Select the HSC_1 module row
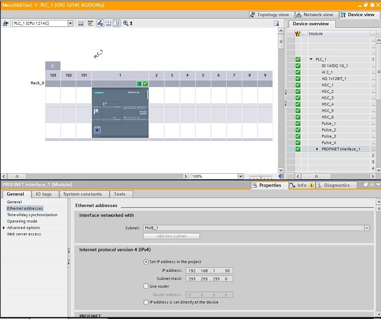The image size is (381, 319). (328, 85)
